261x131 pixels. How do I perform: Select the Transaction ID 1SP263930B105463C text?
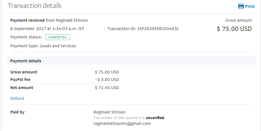[143, 29]
